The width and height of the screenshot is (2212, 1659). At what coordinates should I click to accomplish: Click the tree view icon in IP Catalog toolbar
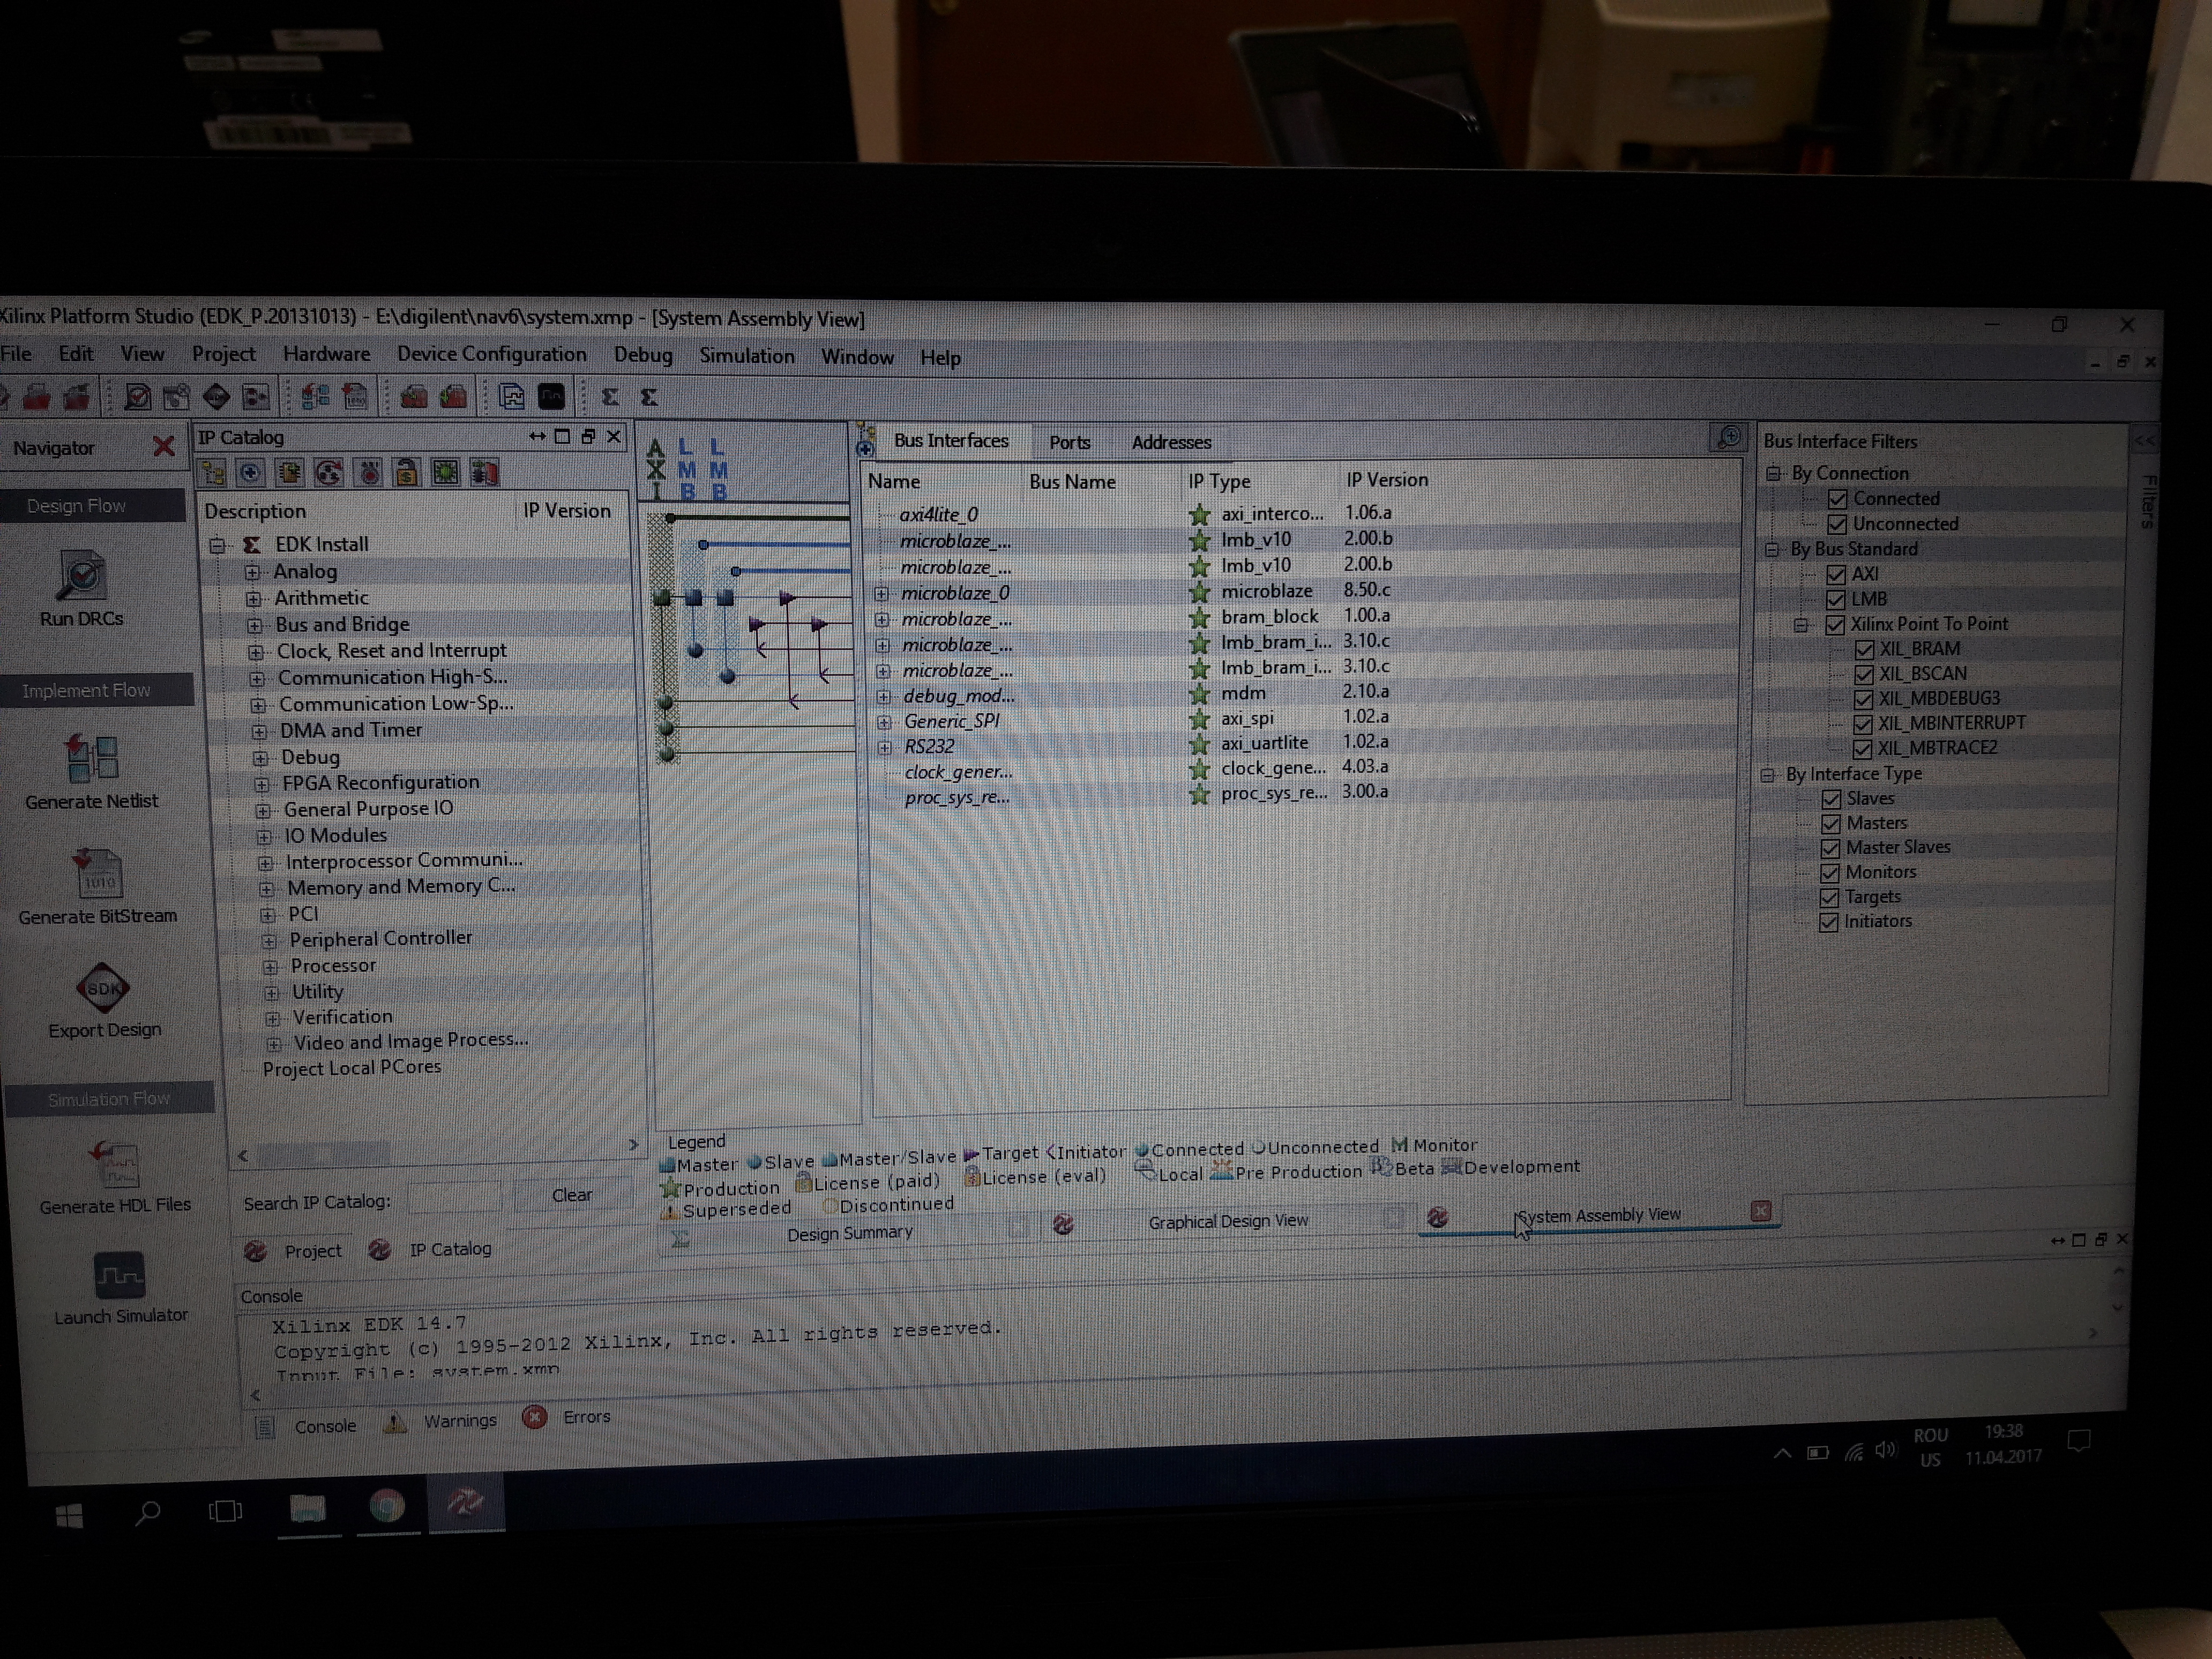click(x=213, y=472)
